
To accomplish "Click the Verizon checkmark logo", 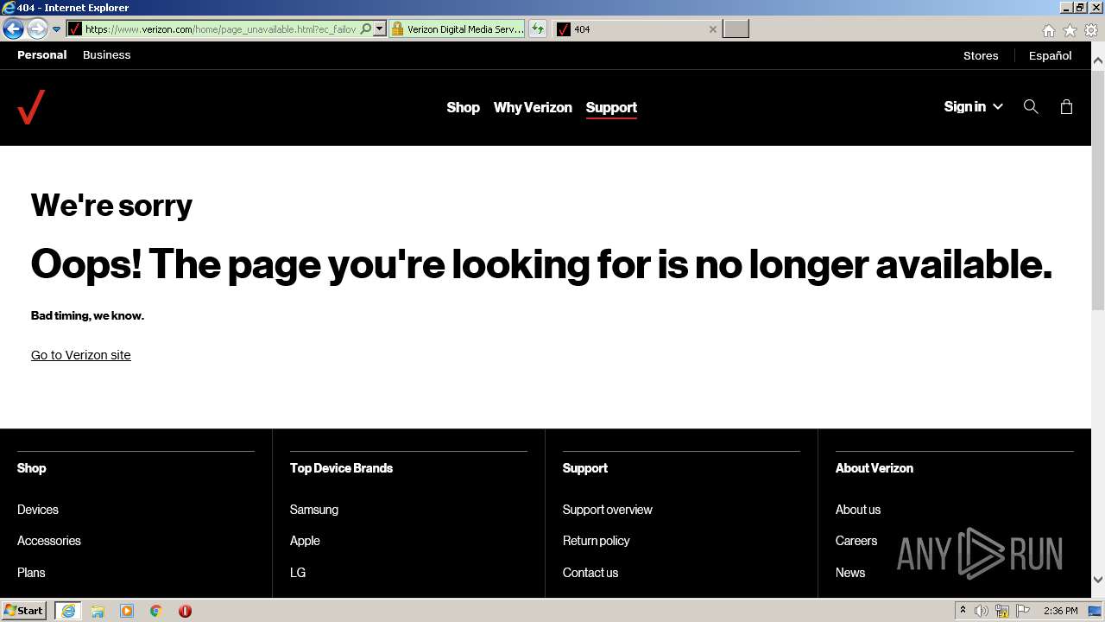I will point(31,107).
